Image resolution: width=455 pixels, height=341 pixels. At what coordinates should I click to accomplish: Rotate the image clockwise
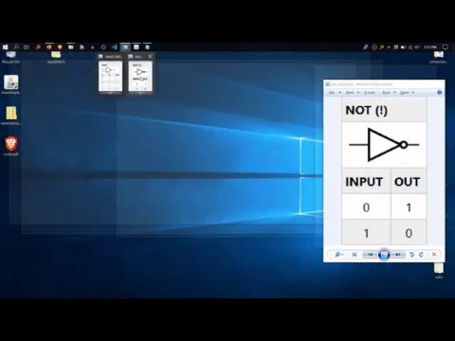click(x=421, y=255)
